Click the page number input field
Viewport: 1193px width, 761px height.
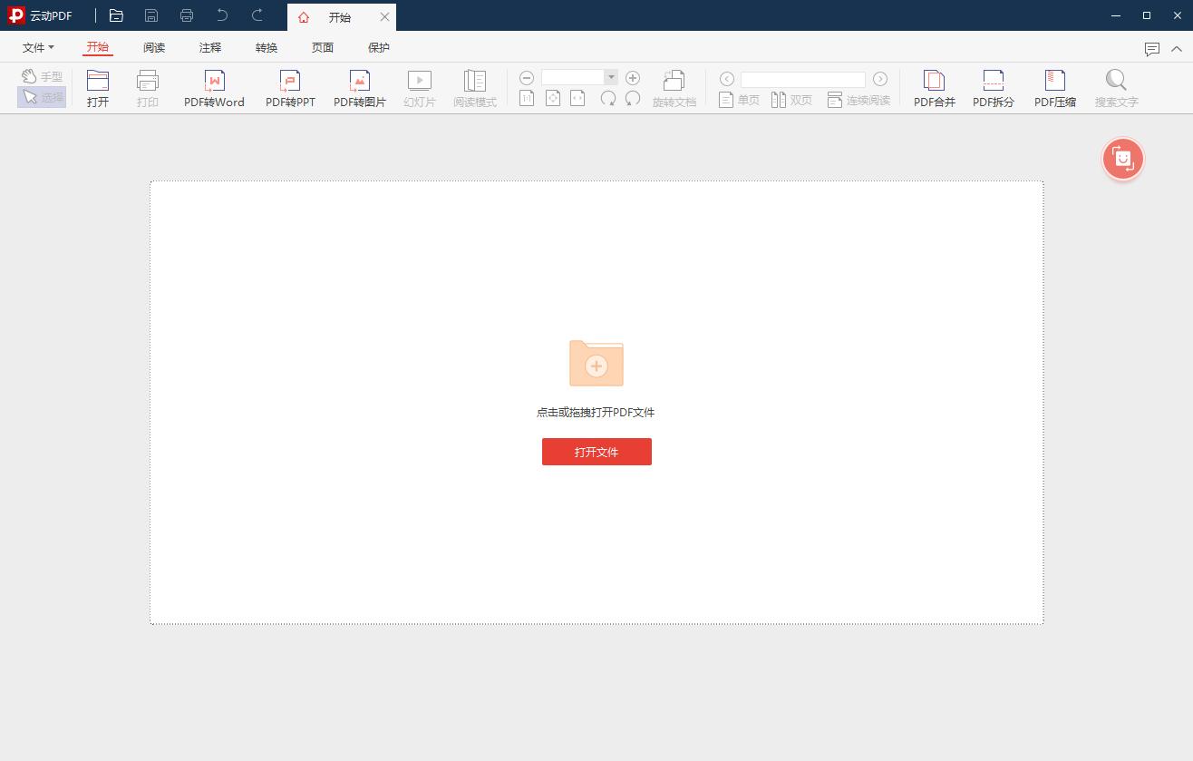pyautogui.click(x=803, y=79)
